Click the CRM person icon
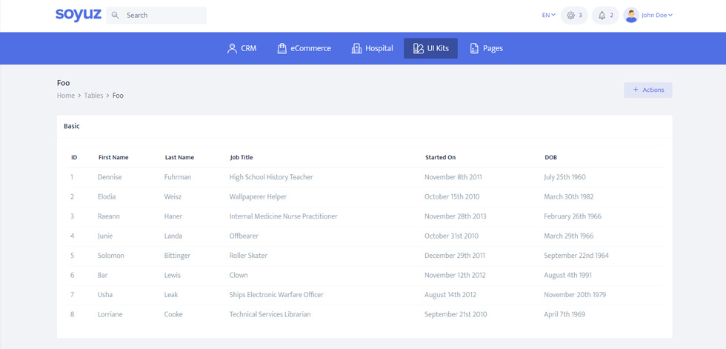 tap(232, 48)
